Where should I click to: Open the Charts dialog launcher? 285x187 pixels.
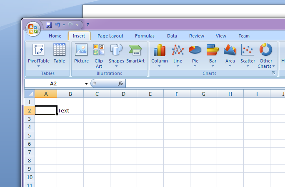click(274, 73)
